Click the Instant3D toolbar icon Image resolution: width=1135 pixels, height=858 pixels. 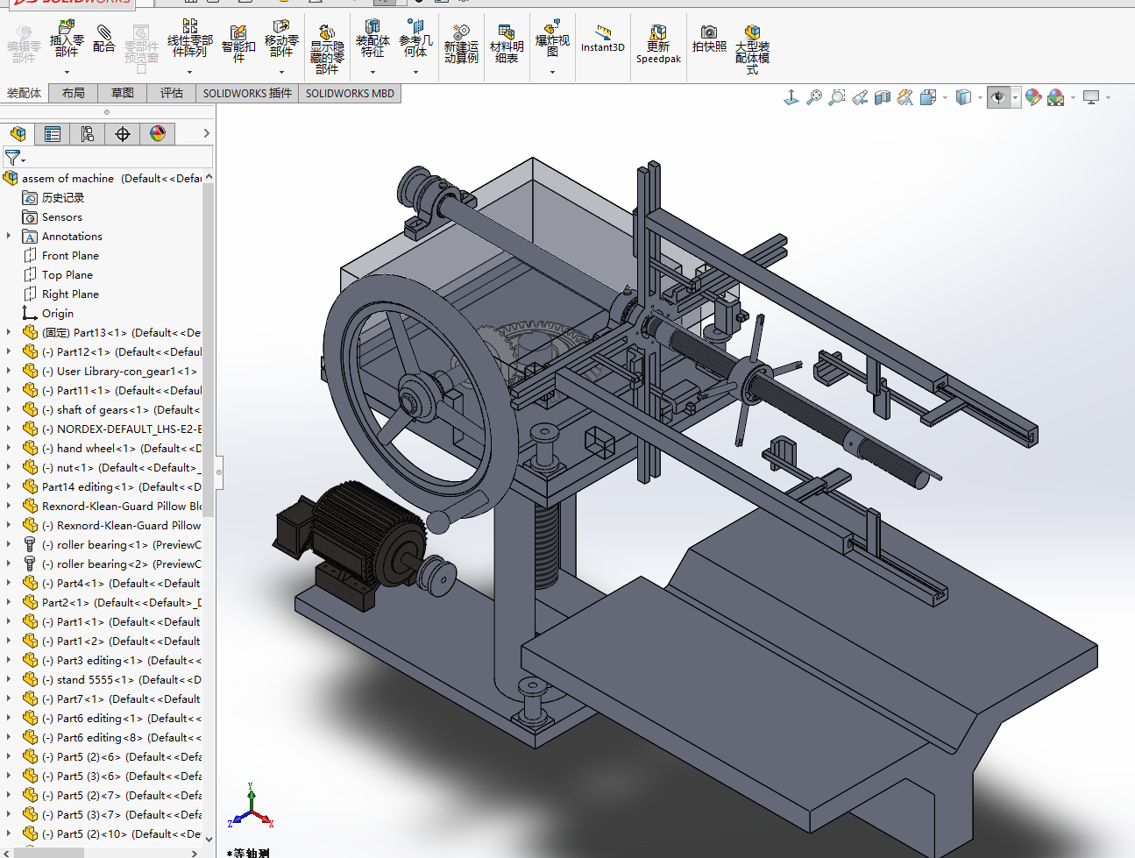603,39
